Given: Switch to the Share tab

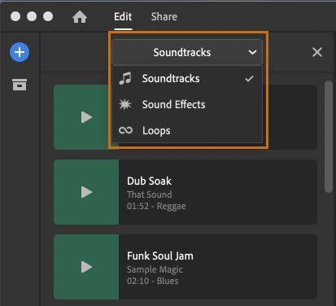Looking at the screenshot, I should tap(164, 17).
